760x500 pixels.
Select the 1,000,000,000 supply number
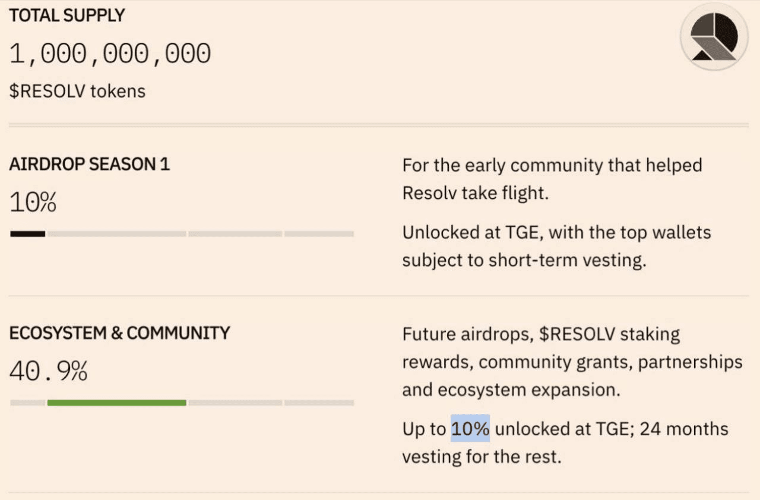[x=110, y=54]
